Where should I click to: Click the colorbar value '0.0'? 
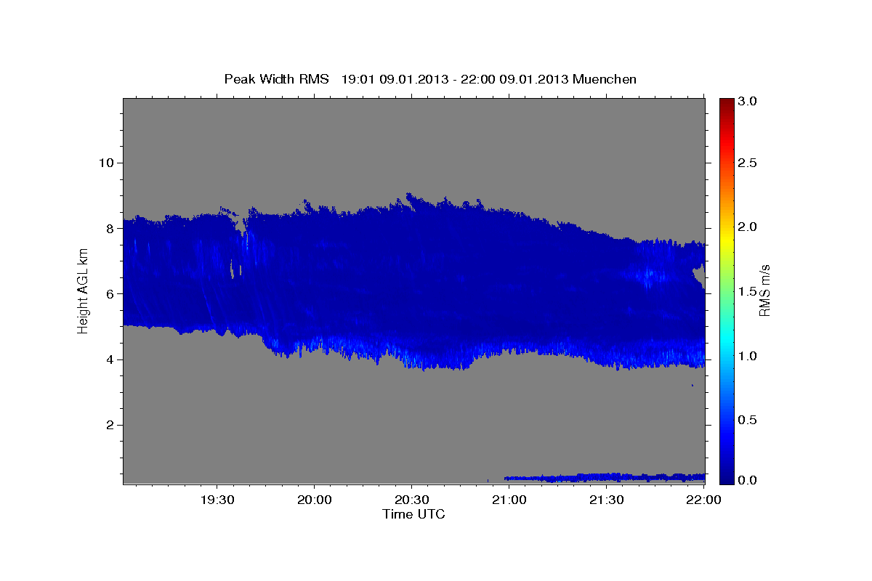pyautogui.click(x=748, y=480)
